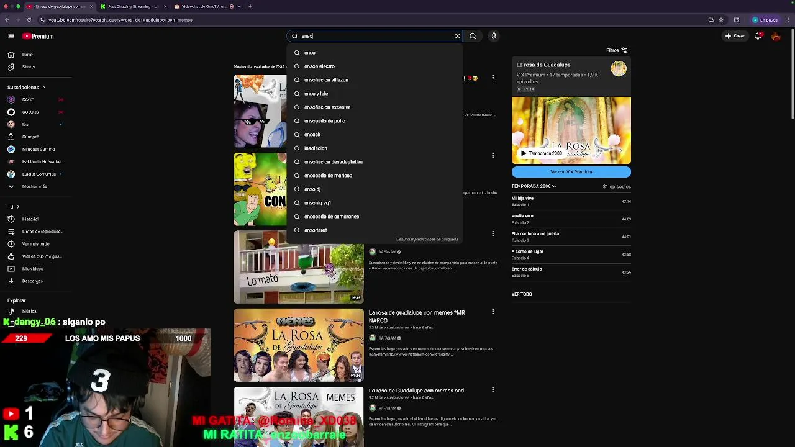The width and height of the screenshot is (795, 447).
Task: Open the TEMPORADA 2008 season dropdown
Action: (534, 186)
